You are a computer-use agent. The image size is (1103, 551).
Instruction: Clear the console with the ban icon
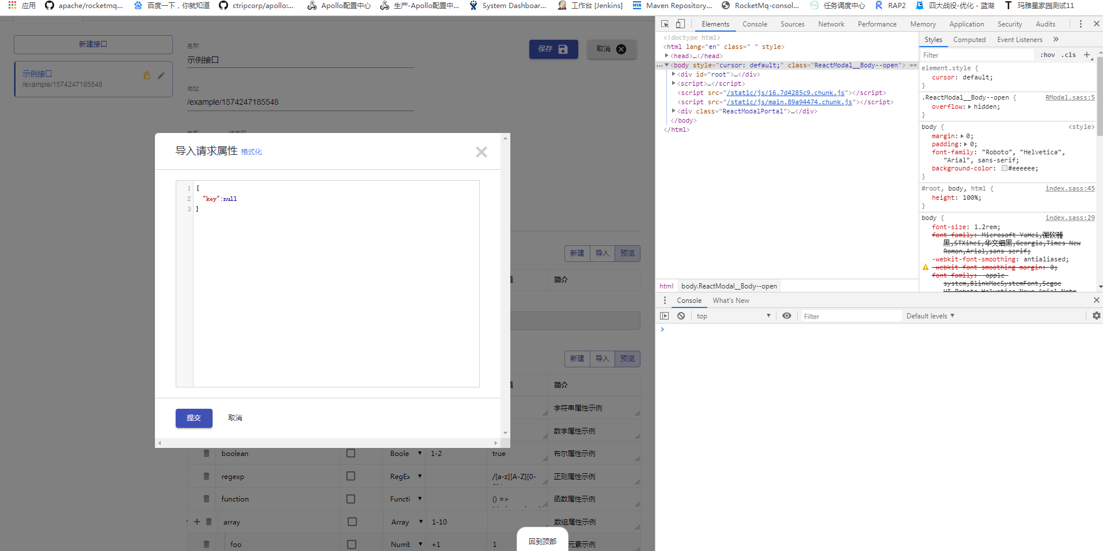(x=682, y=316)
